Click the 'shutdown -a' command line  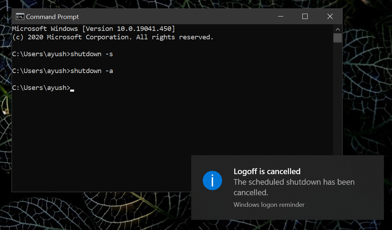(x=62, y=71)
